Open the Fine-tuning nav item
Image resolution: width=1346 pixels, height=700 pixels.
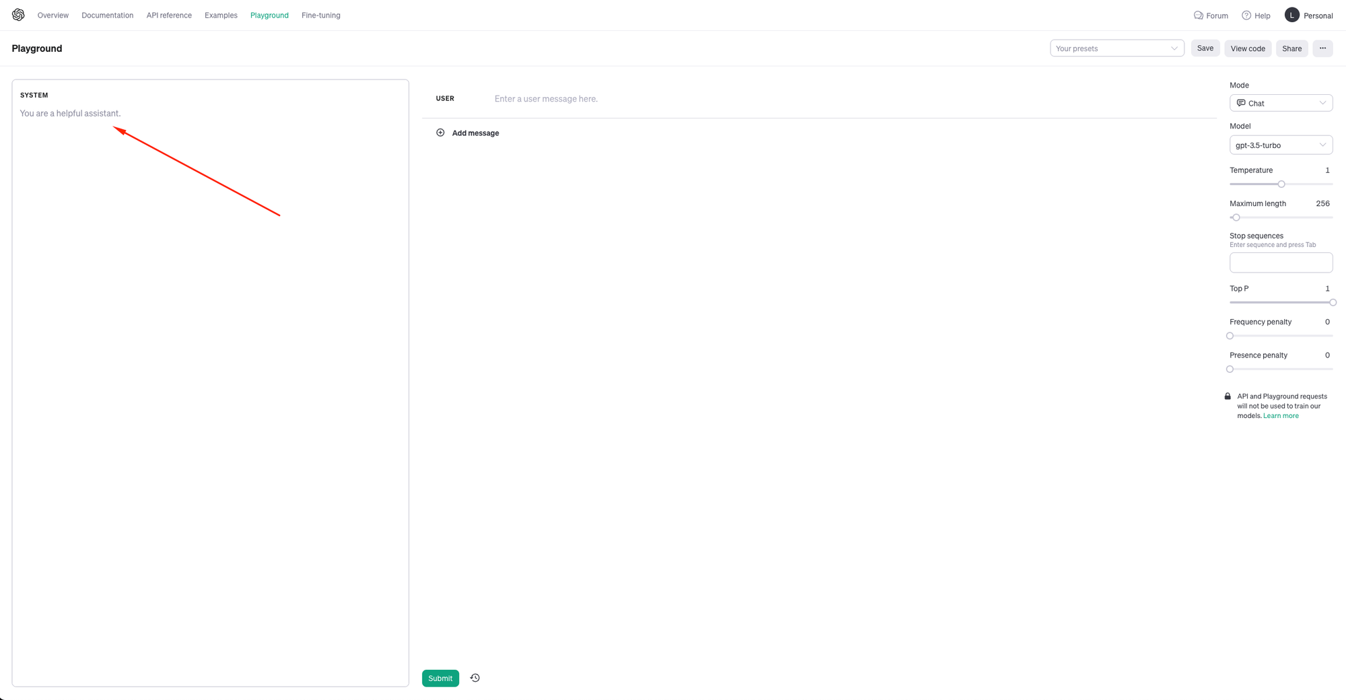[321, 15]
